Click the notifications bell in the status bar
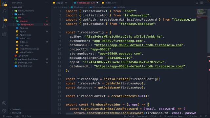210x118 pixels. tap(206, 116)
